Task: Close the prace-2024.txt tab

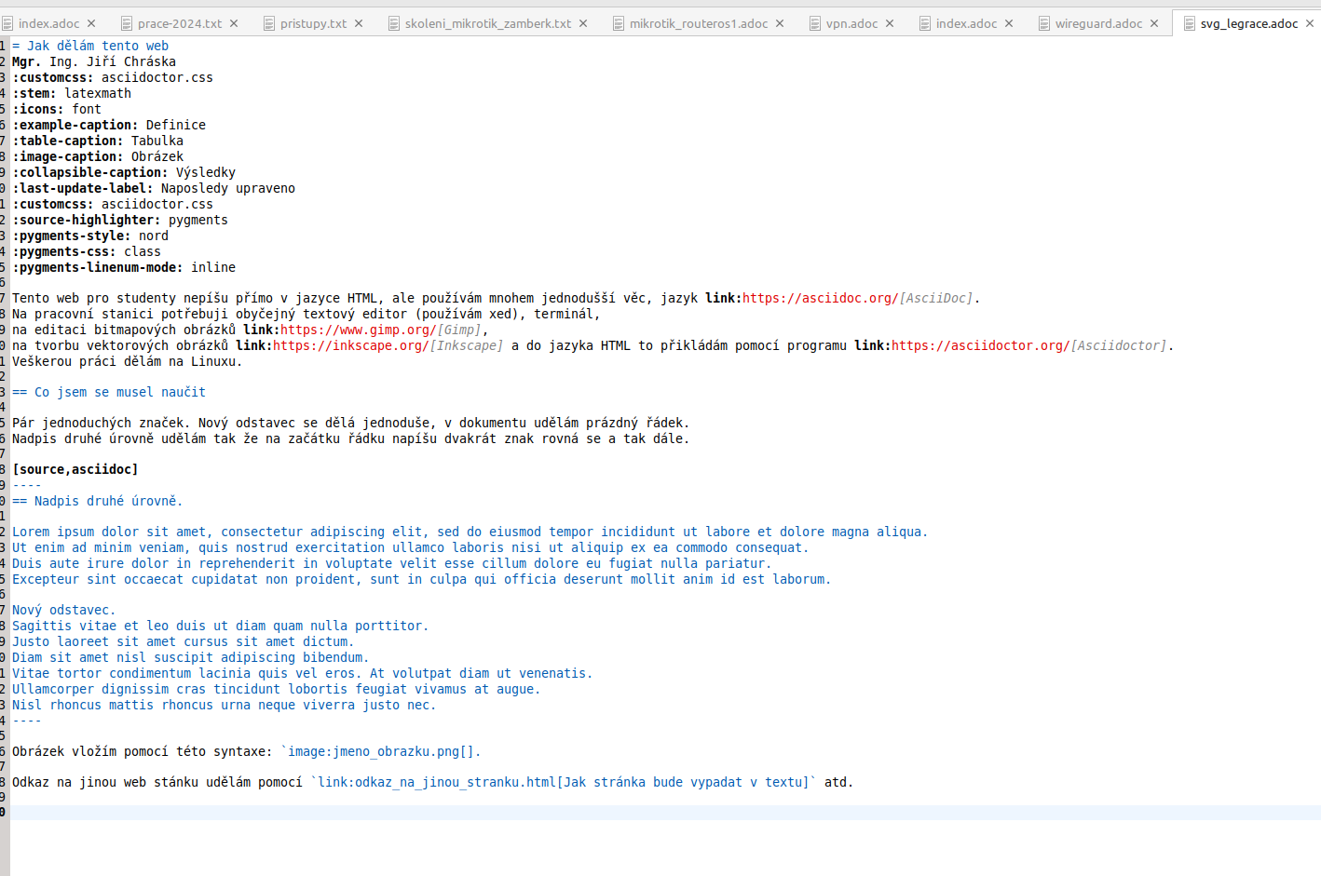Action: (234, 23)
